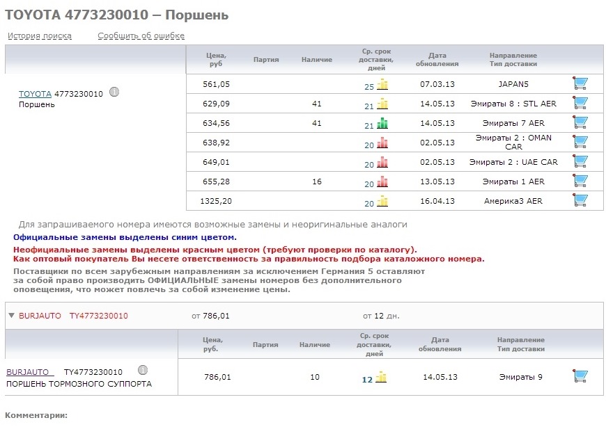The width and height of the screenshot is (606, 427).
Task: Click red delivery chart for Эмираты 1 AER
Action: (x=382, y=182)
